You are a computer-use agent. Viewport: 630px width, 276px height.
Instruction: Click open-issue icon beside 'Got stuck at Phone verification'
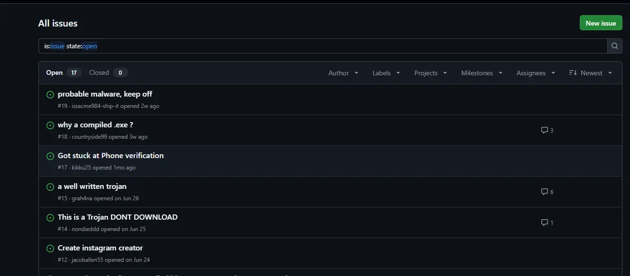(x=50, y=156)
